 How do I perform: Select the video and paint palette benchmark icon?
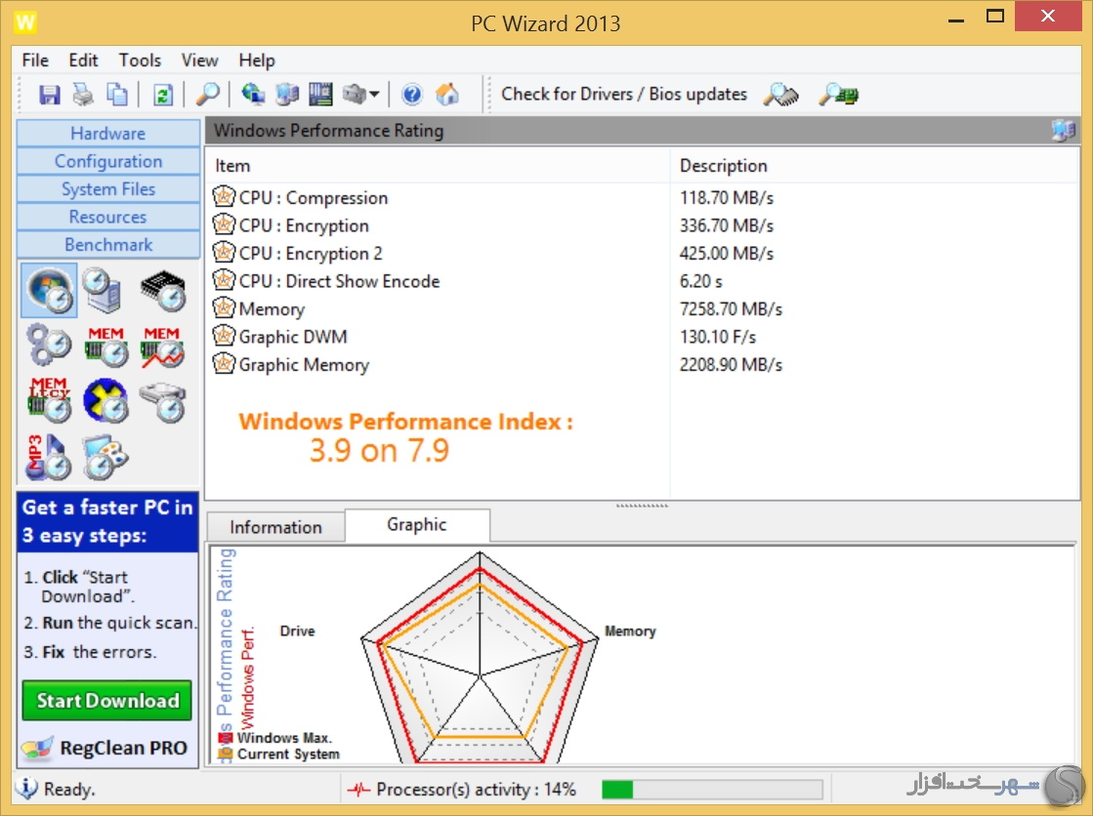105,457
